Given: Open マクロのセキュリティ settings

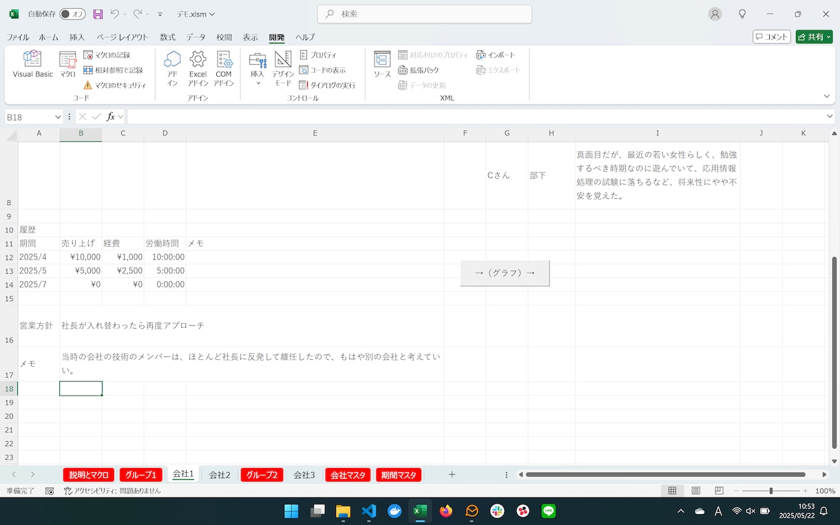Looking at the screenshot, I should click(115, 85).
